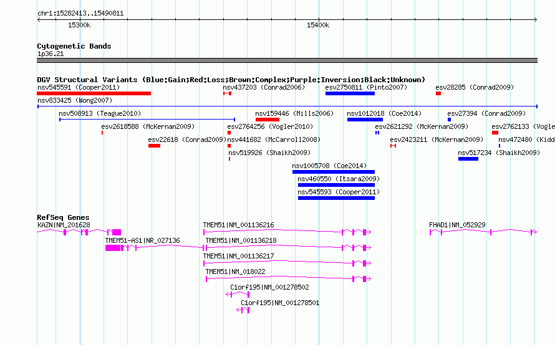Click the nsv159446 (Mills2006) red bar

click(x=268, y=120)
